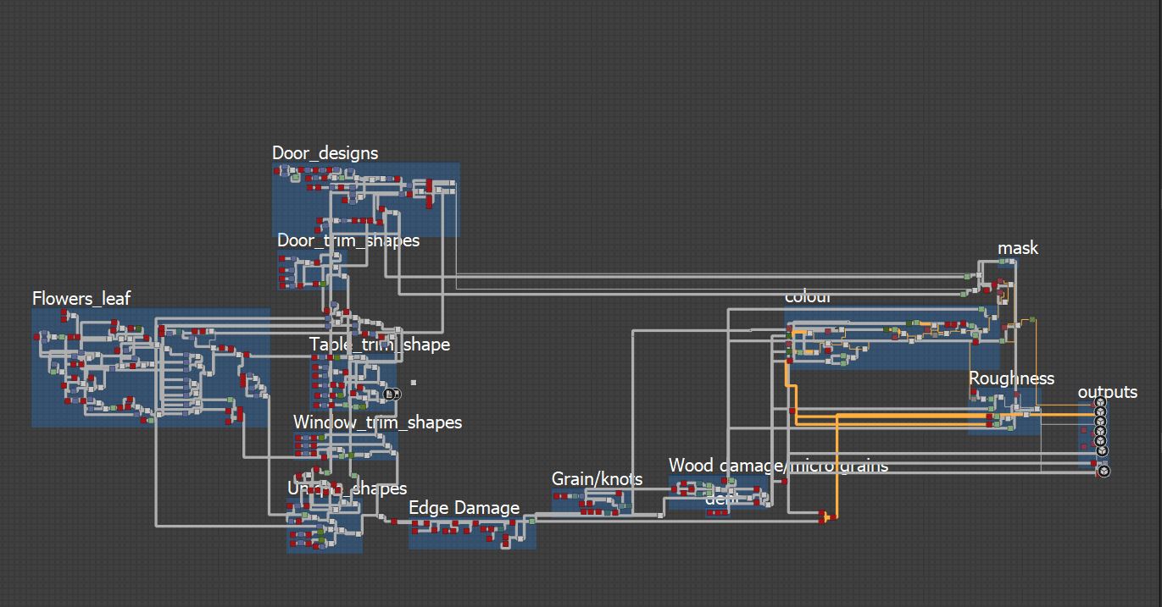Select the mask frame title
This screenshot has height=607, width=1162.
point(1018,248)
